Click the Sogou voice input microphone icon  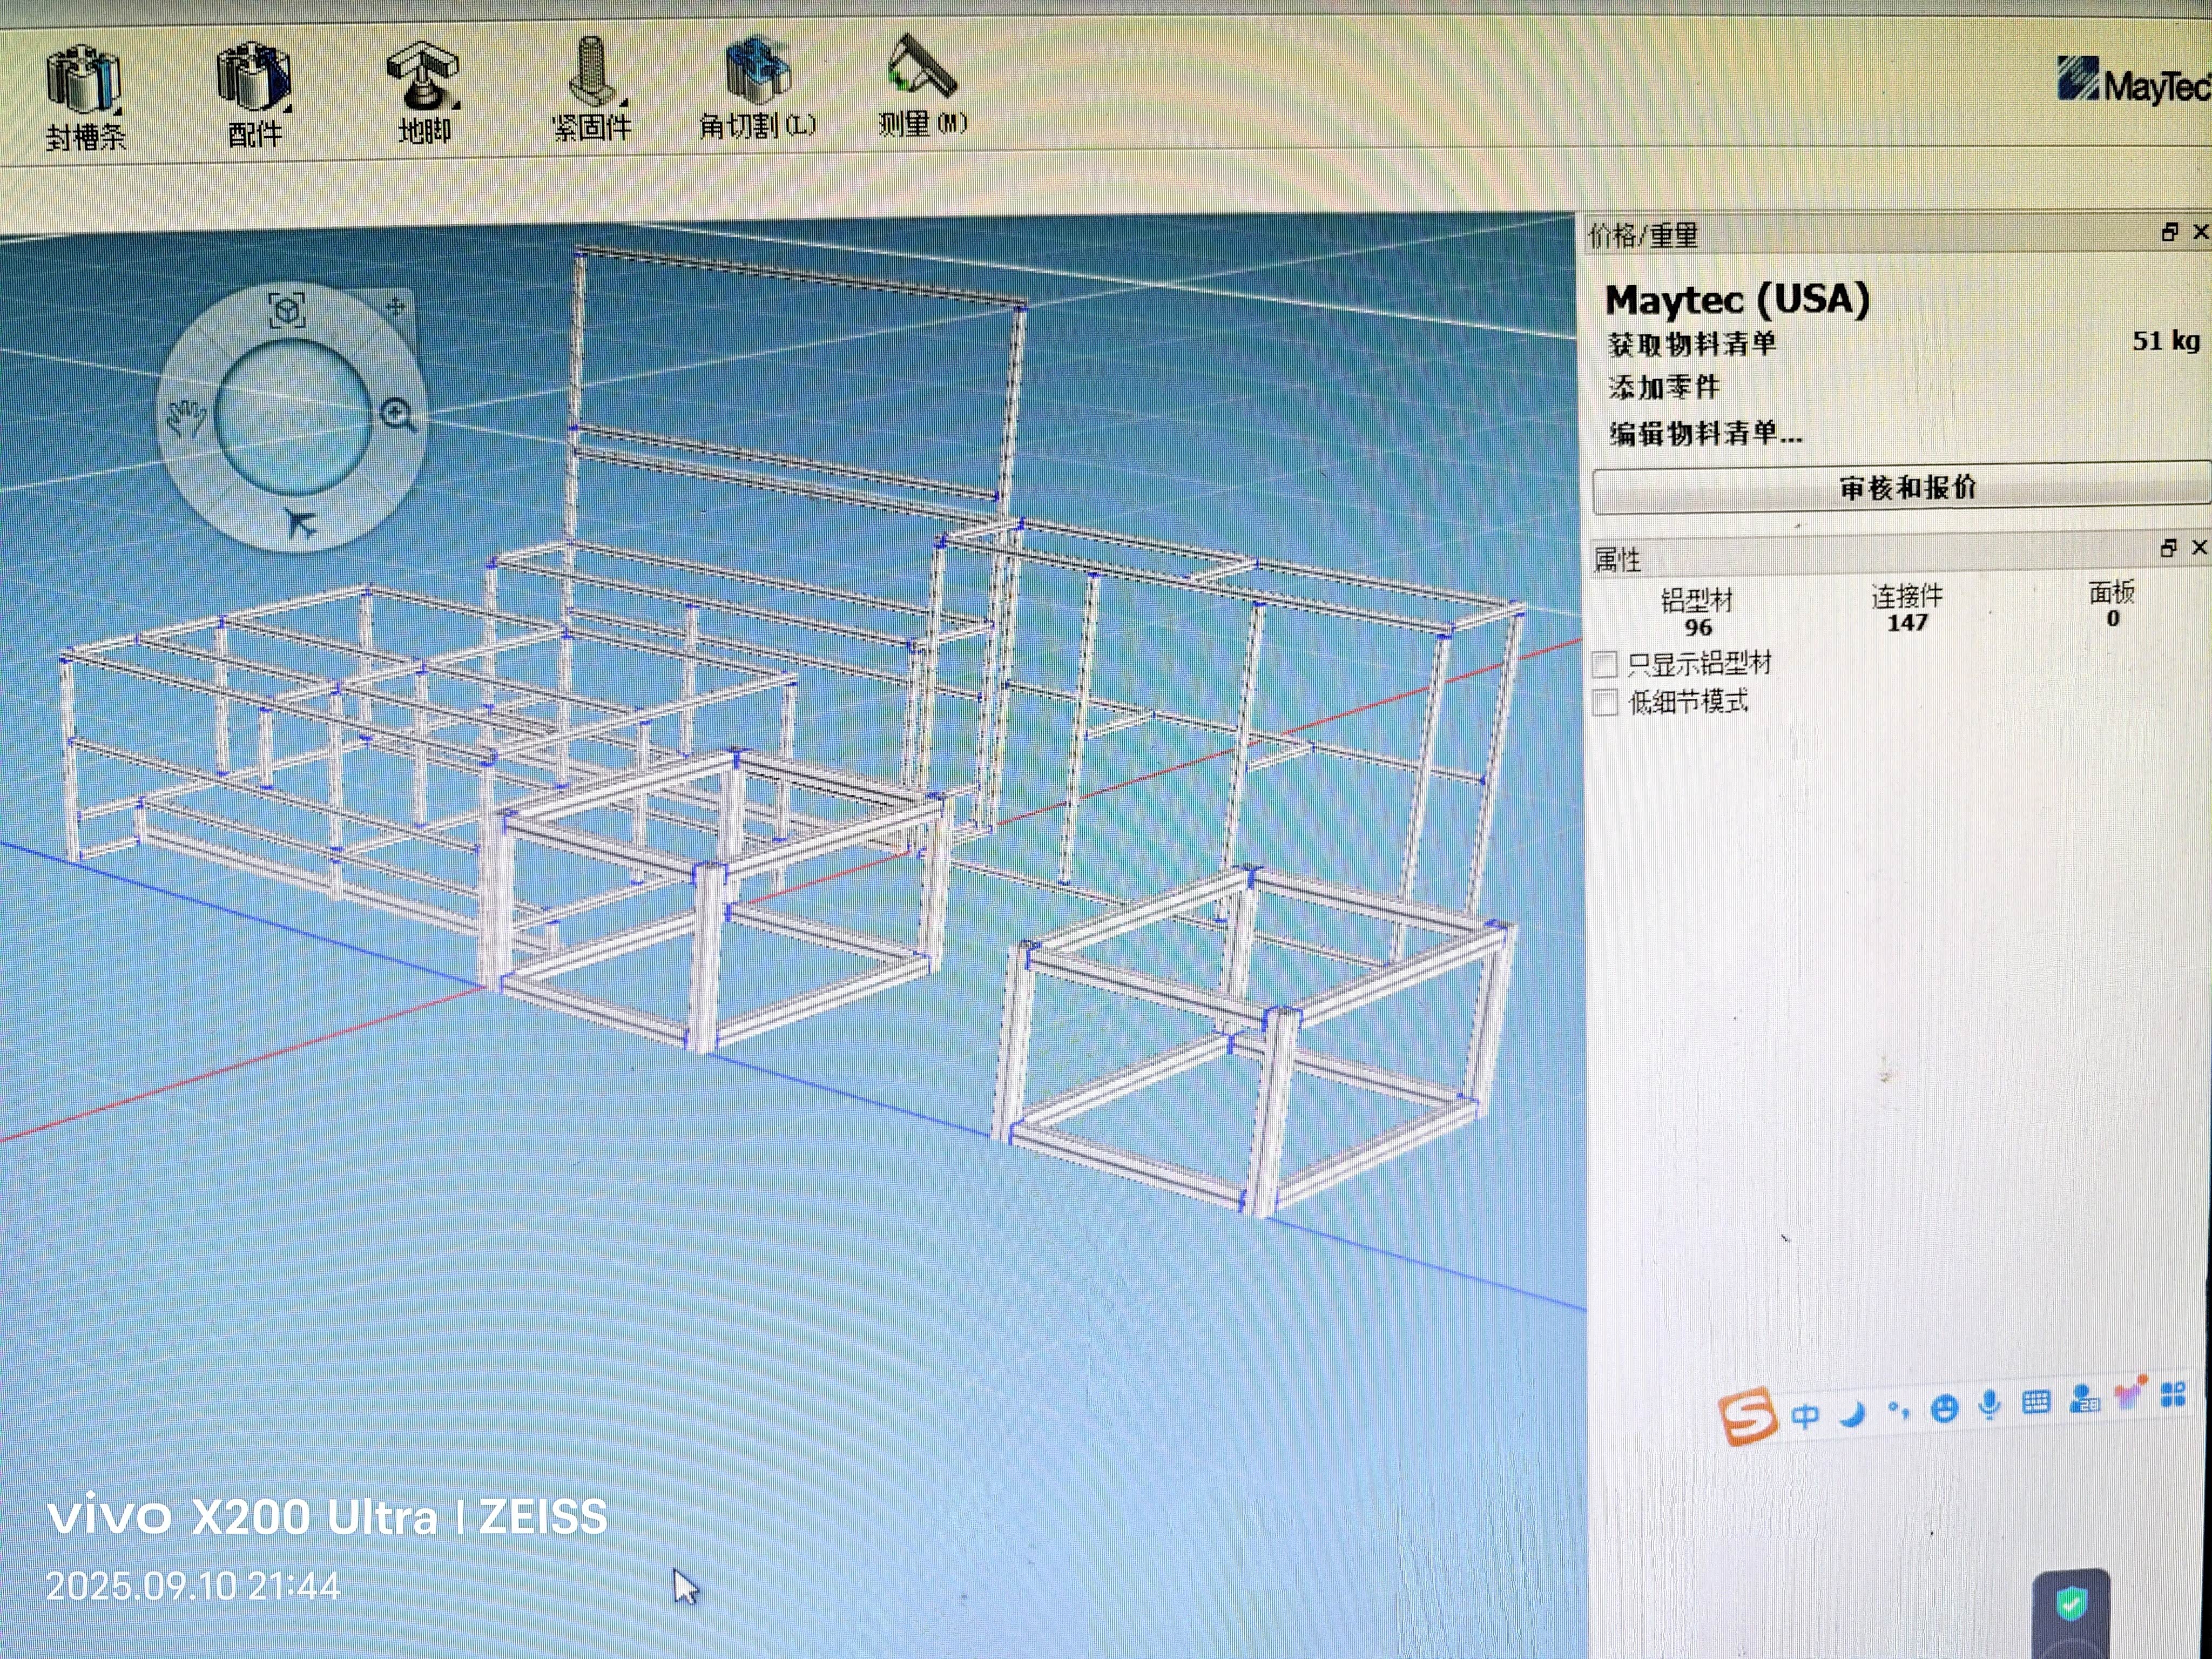pos(1989,1405)
